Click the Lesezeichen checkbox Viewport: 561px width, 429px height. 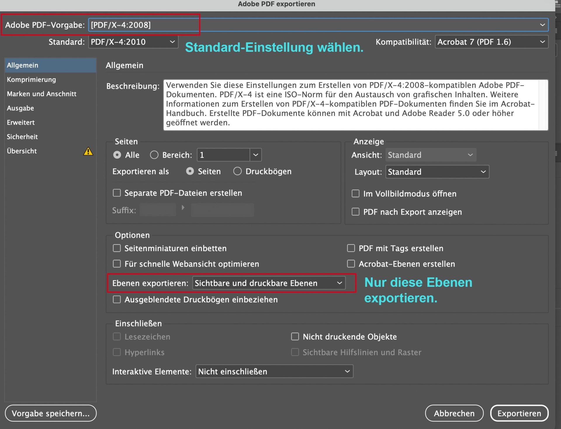(x=117, y=337)
